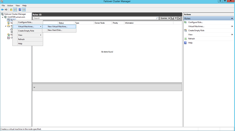Viewport: 235px width, 131px height.
Task: Open the Queries dropdown
Action: [x=165, y=18]
